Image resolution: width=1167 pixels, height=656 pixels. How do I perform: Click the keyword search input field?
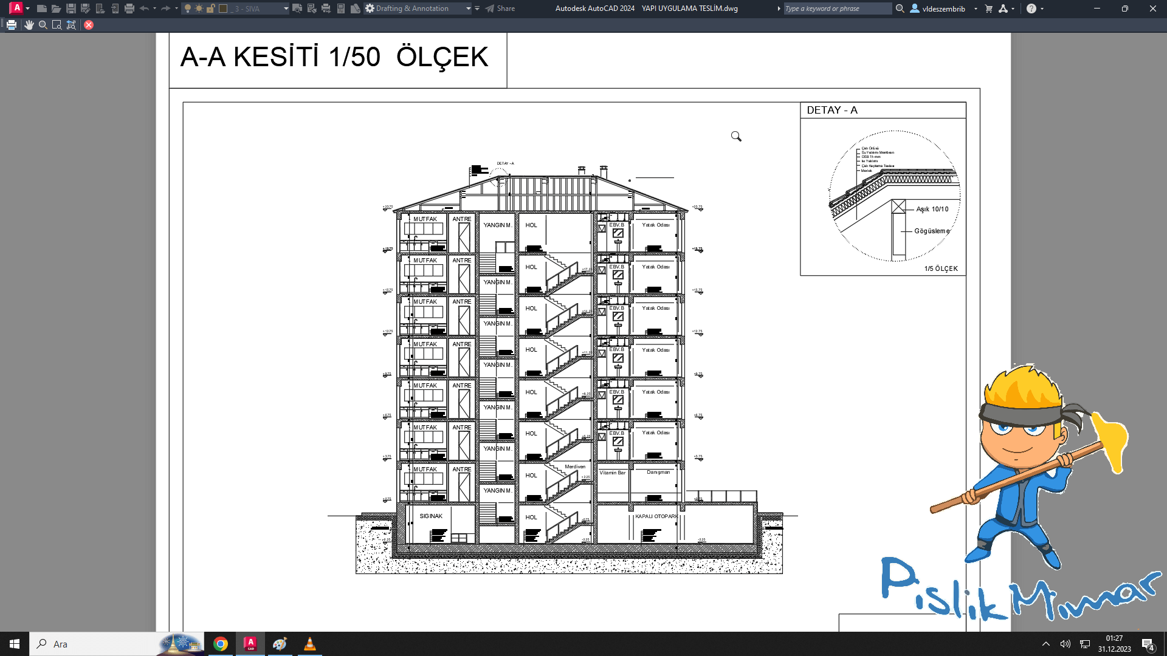pos(837,9)
